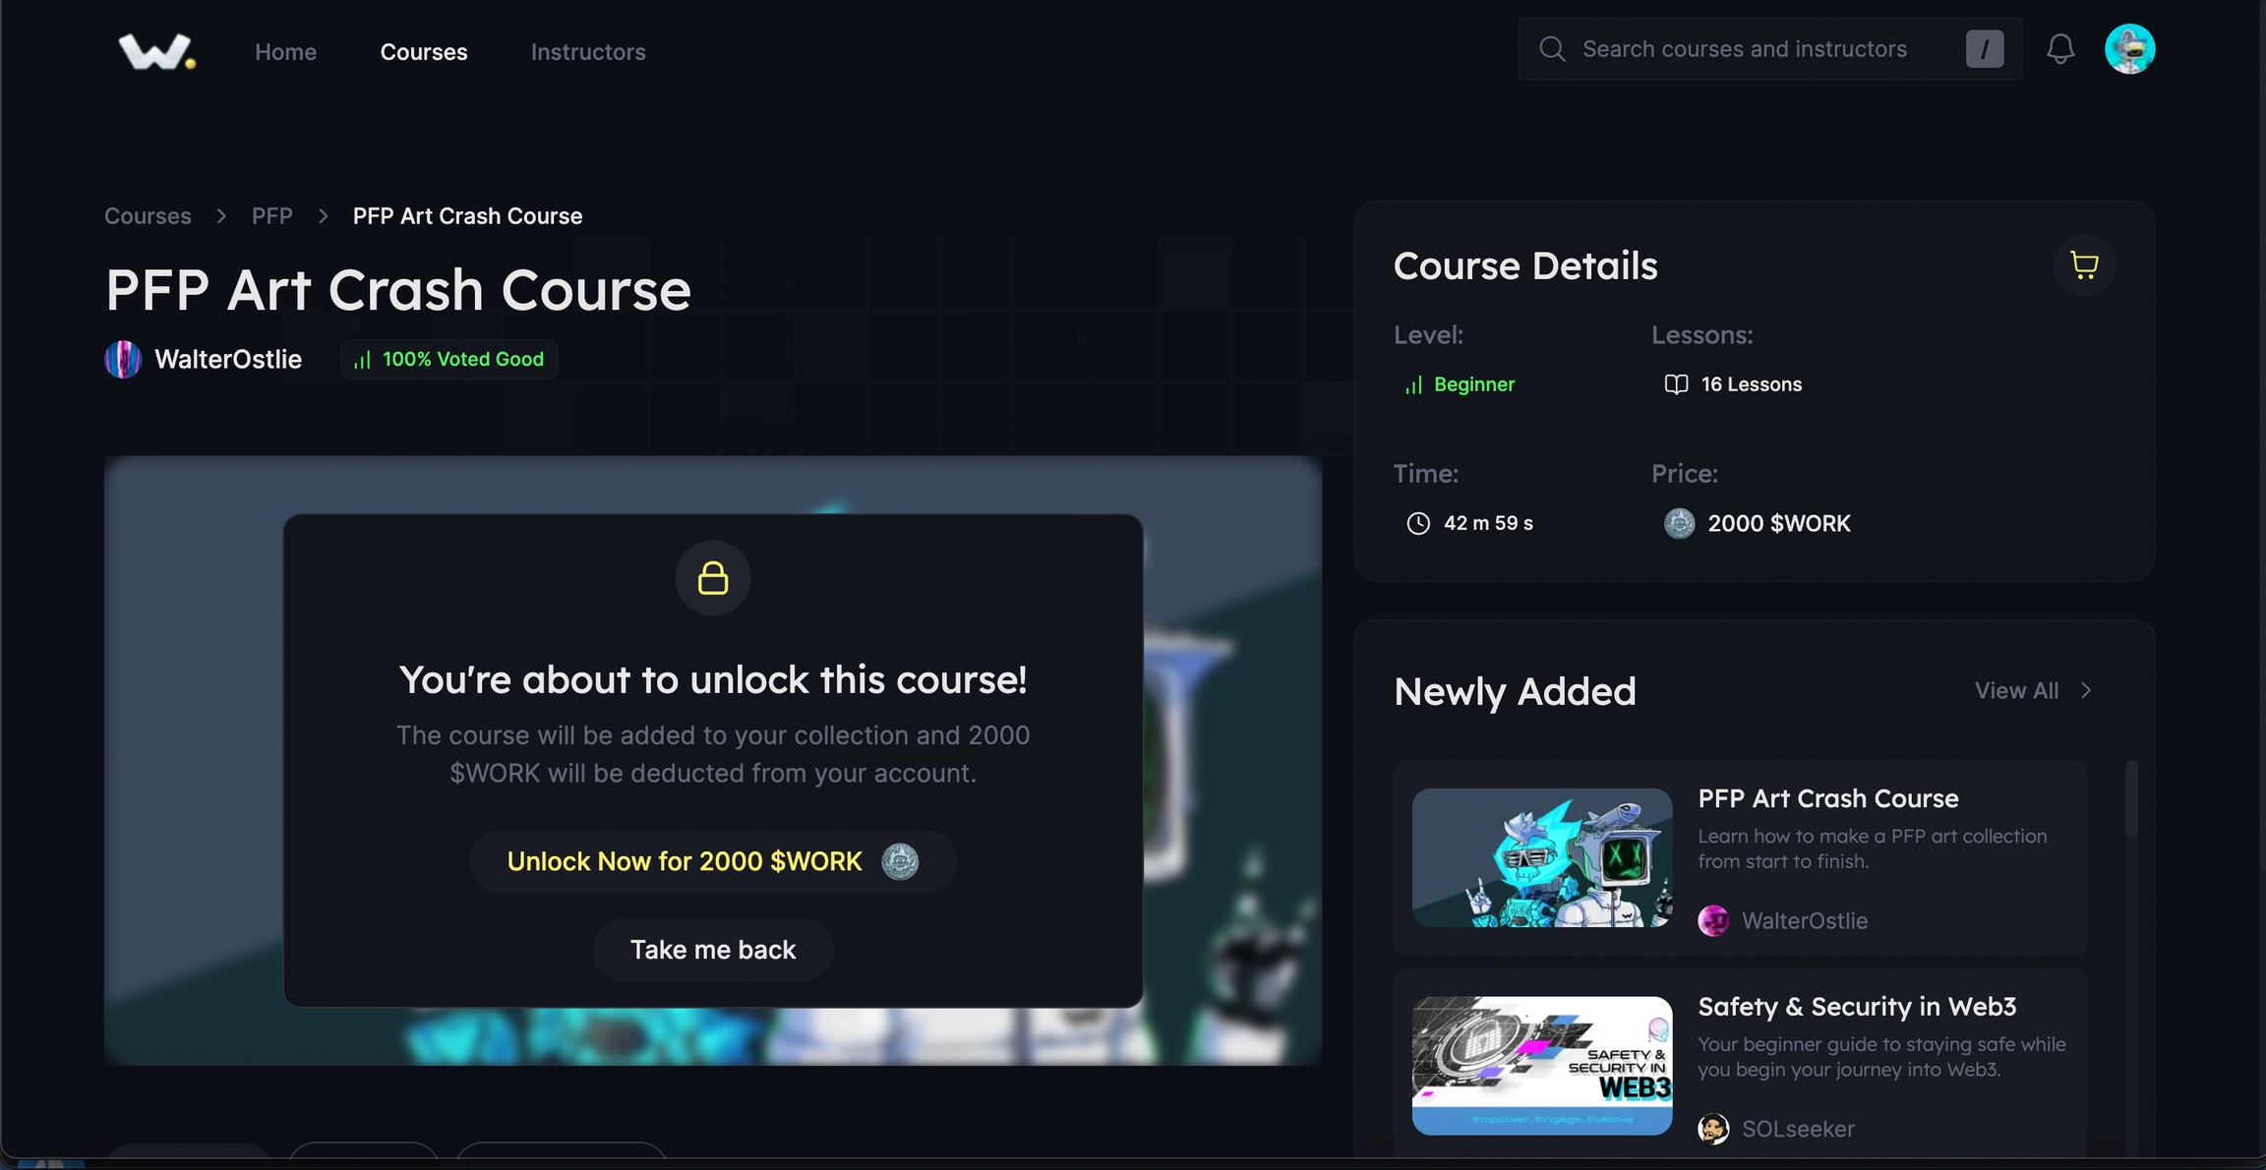Viewport: 2266px width, 1170px height.
Task: Click the search magnifier icon
Action: (1552, 49)
